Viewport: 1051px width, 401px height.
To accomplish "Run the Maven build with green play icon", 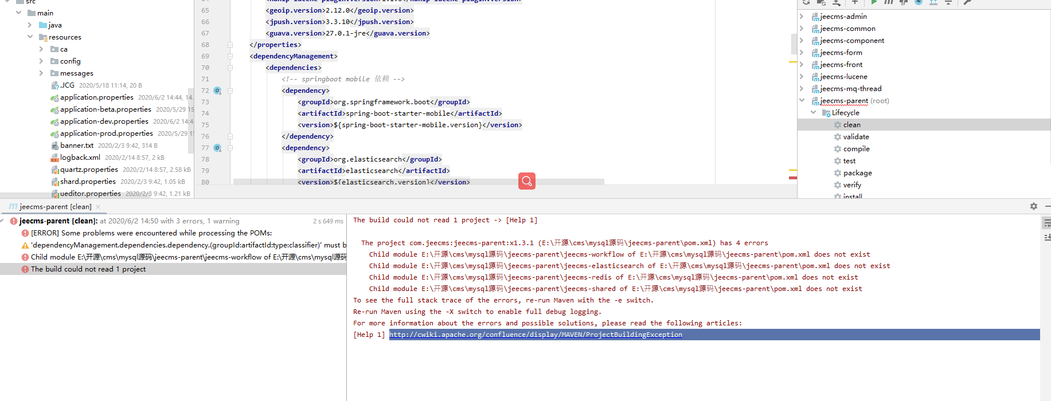I will click(x=874, y=2).
